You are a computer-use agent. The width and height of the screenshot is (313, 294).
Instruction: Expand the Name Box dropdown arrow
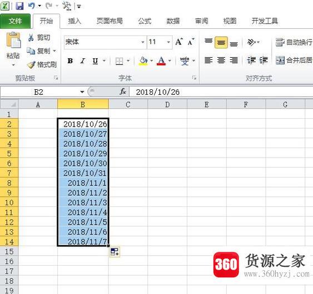click(x=82, y=92)
